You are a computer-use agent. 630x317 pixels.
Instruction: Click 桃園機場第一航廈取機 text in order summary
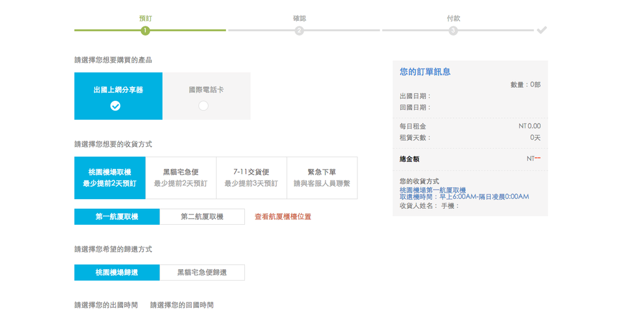[x=433, y=190]
